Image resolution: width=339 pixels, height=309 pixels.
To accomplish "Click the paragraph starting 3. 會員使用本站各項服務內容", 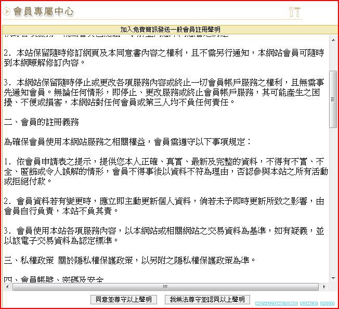I will pos(164,236).
